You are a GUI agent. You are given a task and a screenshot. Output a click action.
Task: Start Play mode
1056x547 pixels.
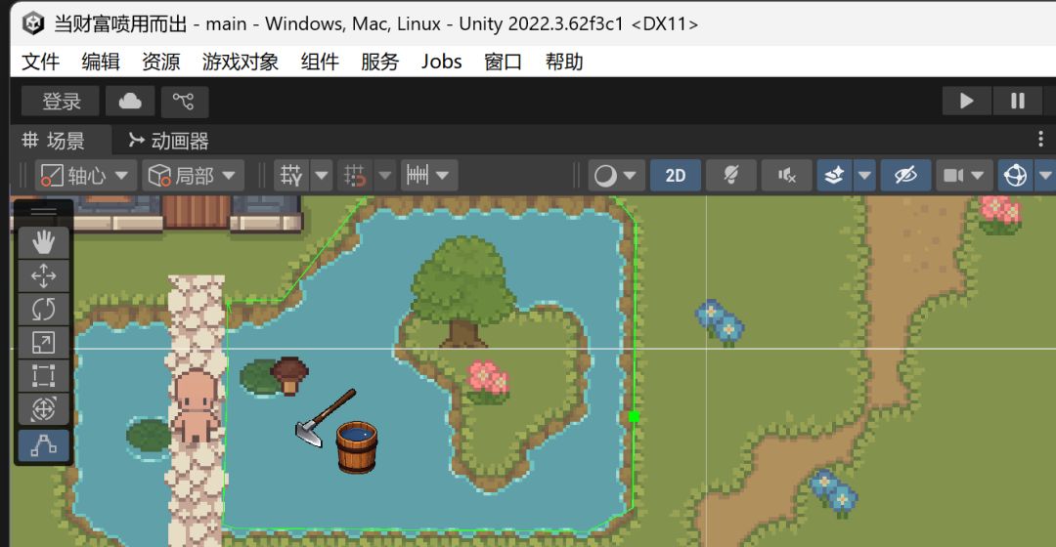[966, 101]
